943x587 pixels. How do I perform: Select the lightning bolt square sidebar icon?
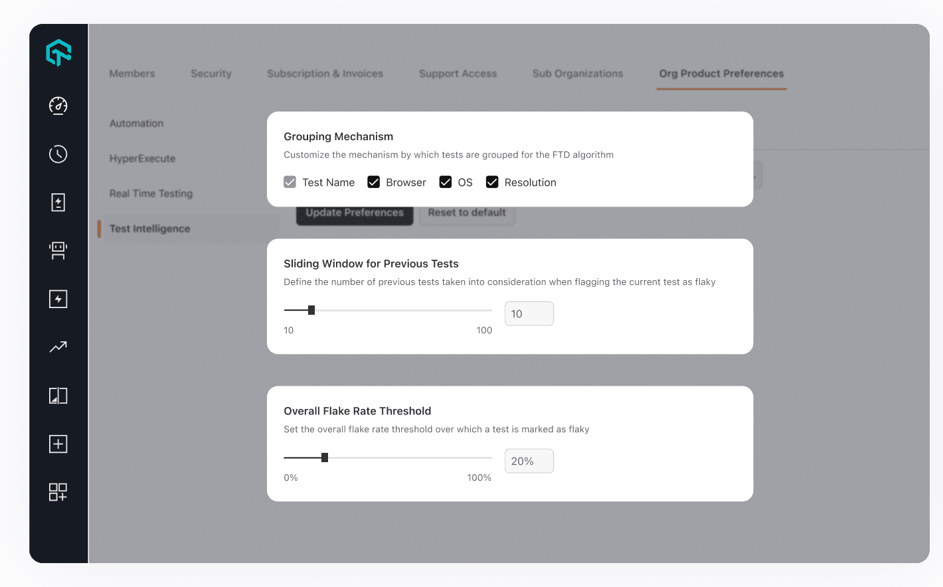click(x=58, y=299)
